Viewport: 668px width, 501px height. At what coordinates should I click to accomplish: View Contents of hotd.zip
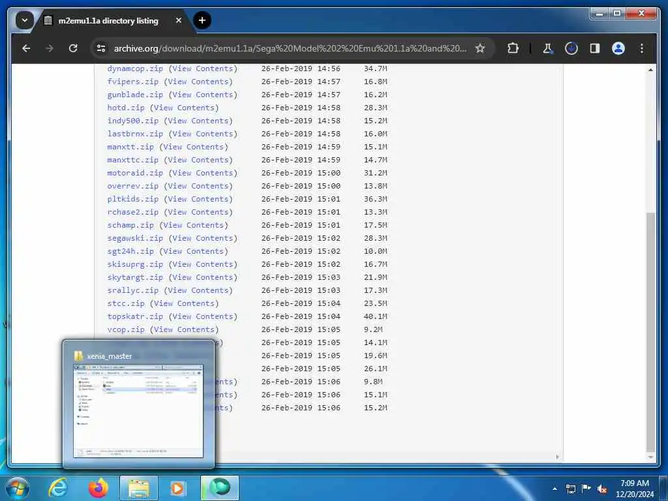click(x=184, y=108)
